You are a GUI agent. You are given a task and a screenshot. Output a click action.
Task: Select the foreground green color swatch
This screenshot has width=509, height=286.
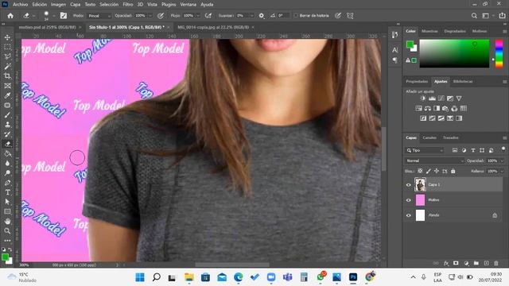(x=410, y=44)
